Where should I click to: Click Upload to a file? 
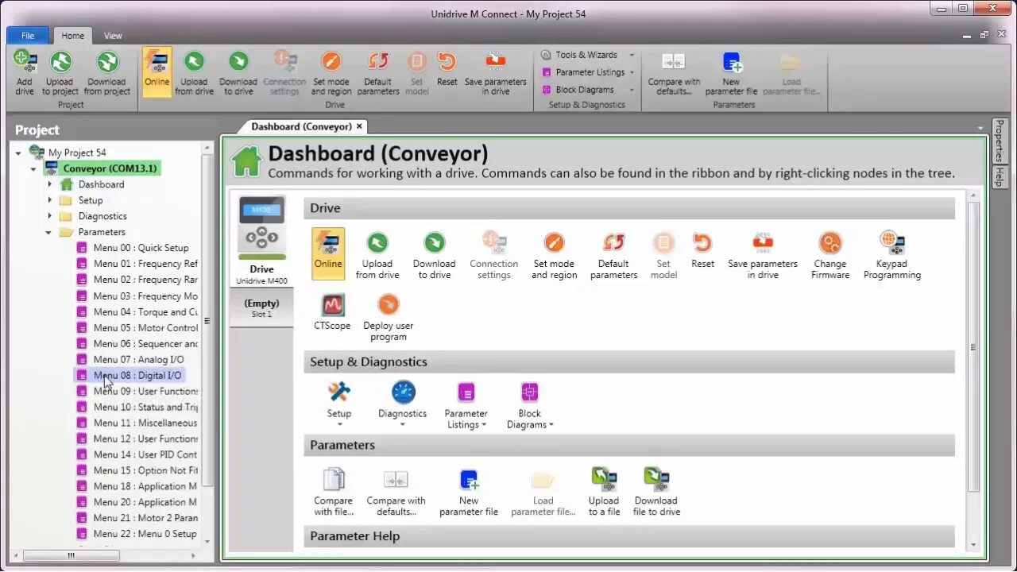coord(604,492)
